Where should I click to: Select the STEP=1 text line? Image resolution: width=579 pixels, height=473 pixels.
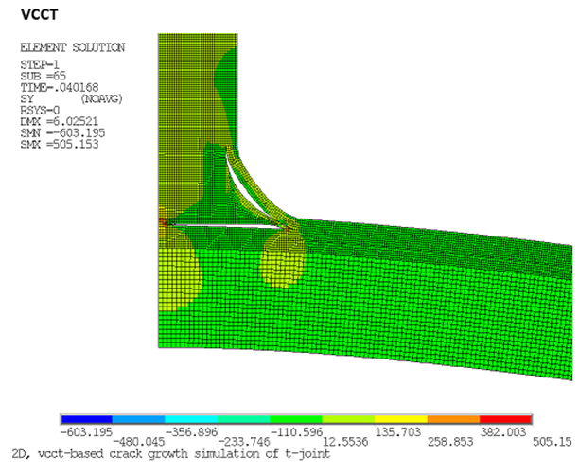[40, 65]
